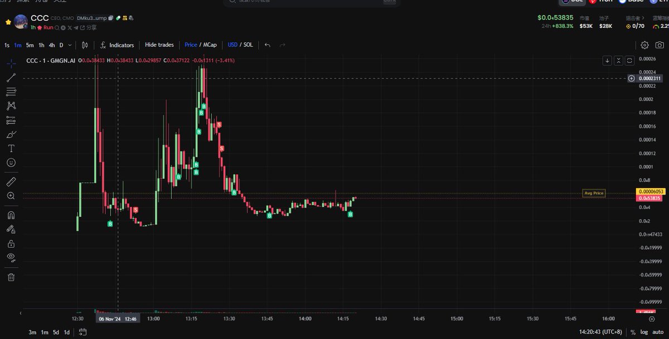Switch chart to MCap display
Image resolution: width=669 pixels, height=339 pixels.
pos(210,45)
